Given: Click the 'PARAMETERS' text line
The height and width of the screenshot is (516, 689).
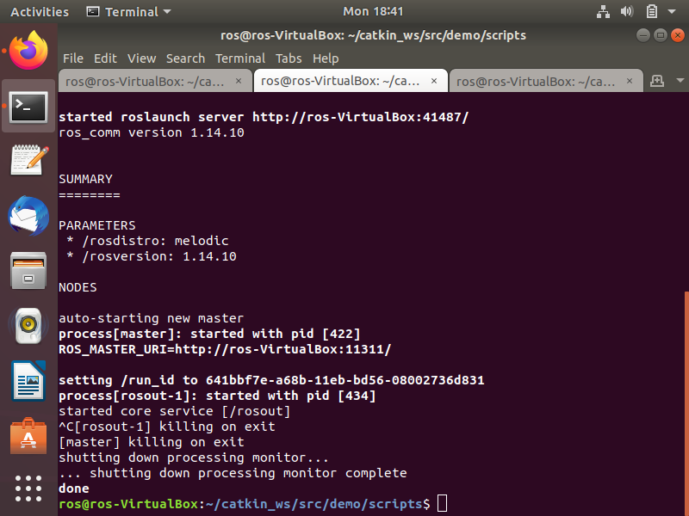Looking at the screenshot, I should point(97,225).
